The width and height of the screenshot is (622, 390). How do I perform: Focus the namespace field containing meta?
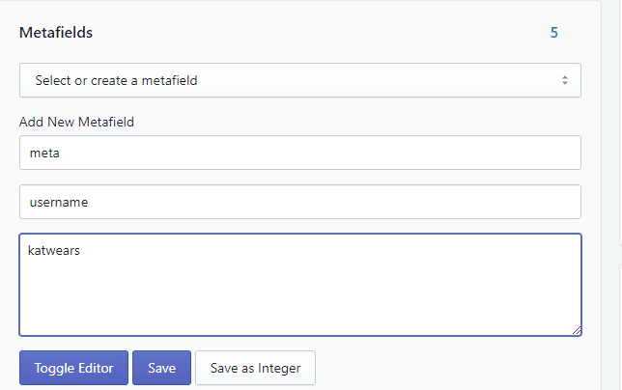[x=300, y=153]
